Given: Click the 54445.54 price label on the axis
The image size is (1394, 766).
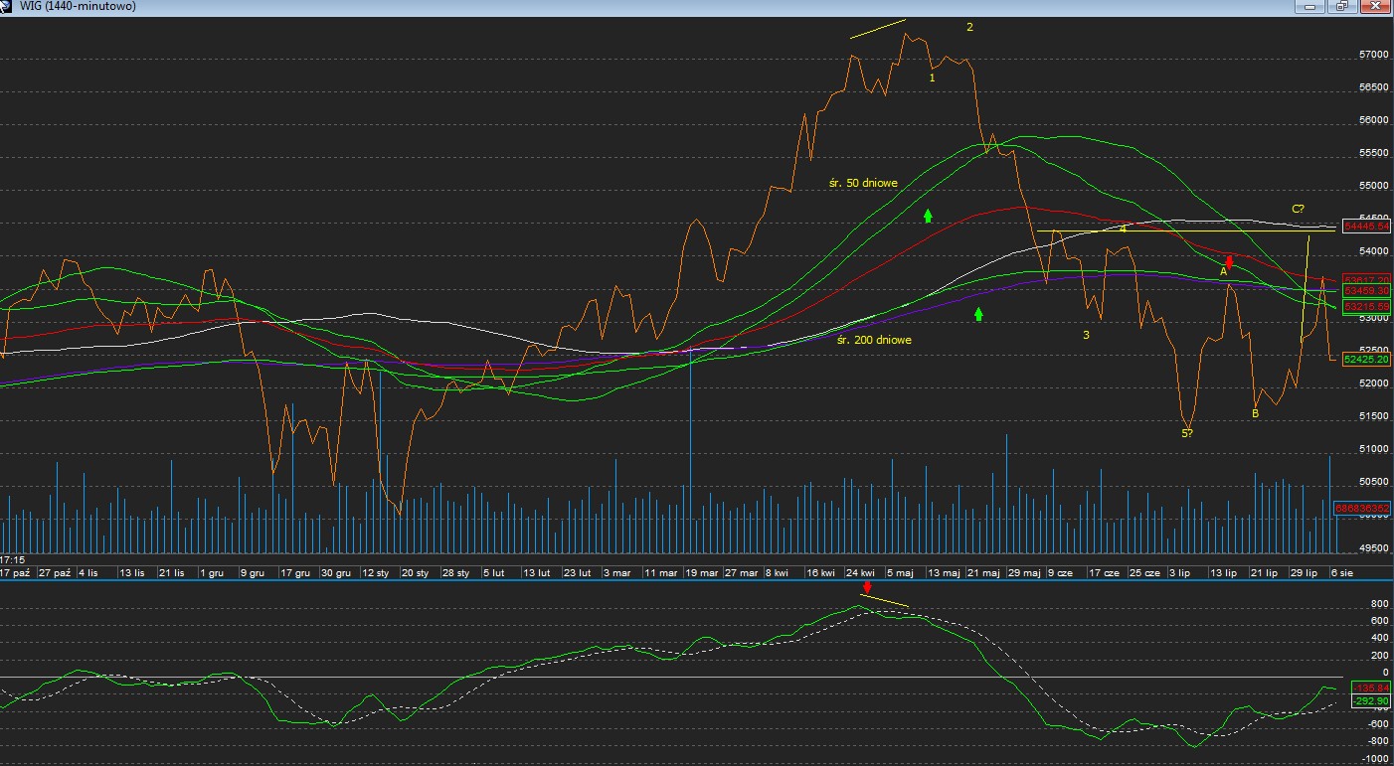Looking at the screenshot, I should tap(1366, 227).
